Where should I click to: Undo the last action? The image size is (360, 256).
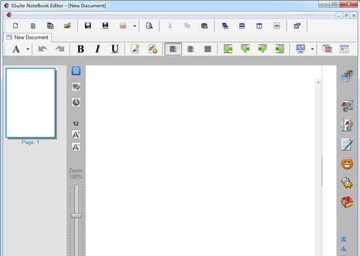pyautogui.click(x=43, y=49)
